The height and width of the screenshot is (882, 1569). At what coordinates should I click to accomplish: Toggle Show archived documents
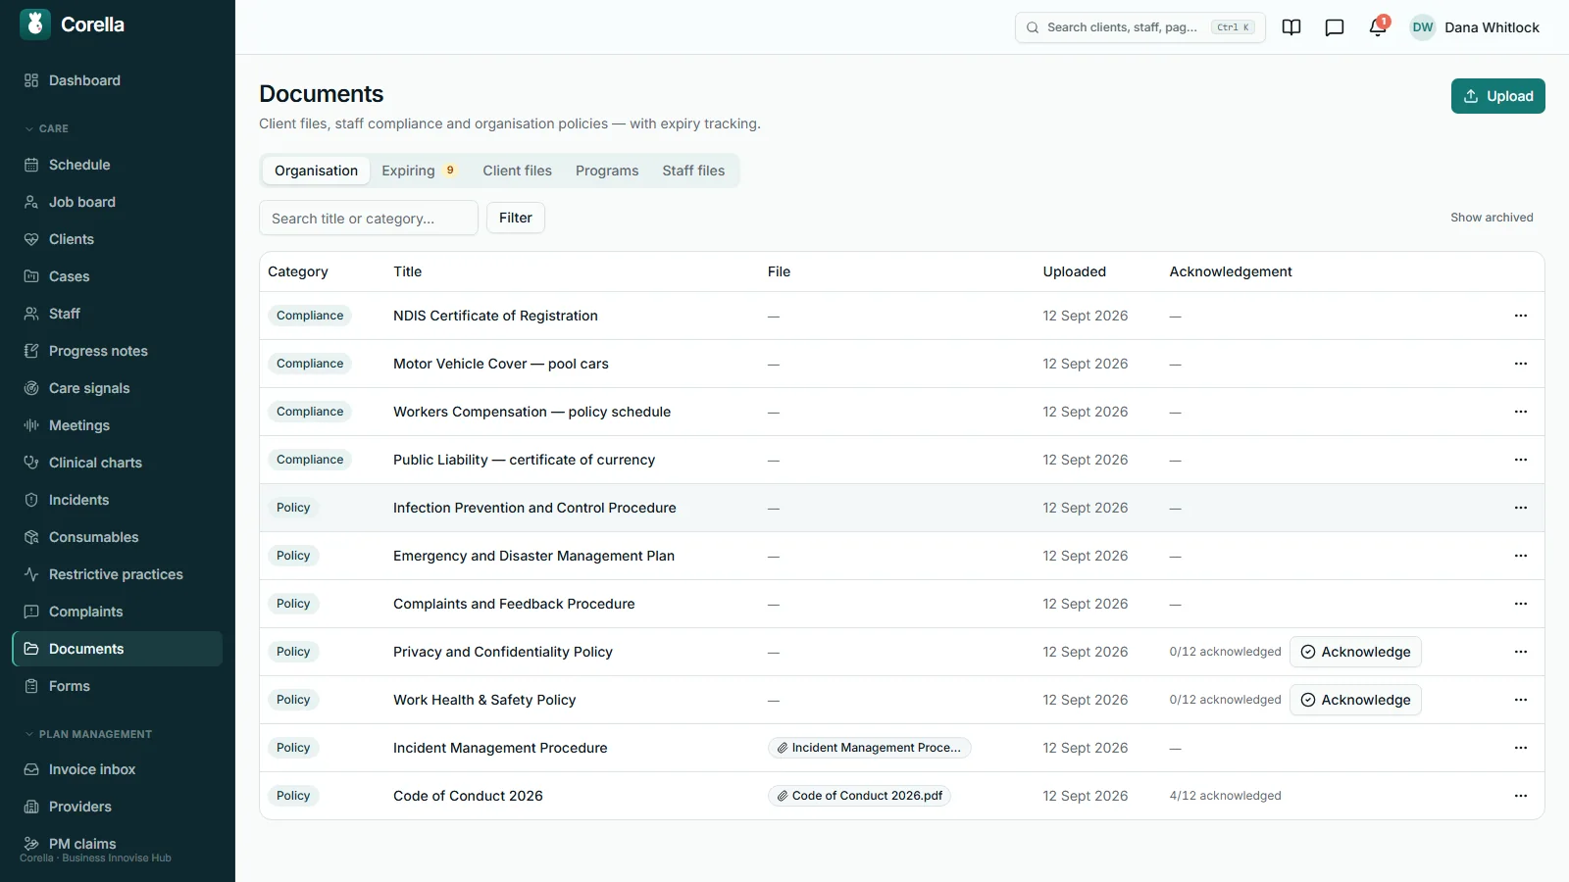pos(1492,218)
